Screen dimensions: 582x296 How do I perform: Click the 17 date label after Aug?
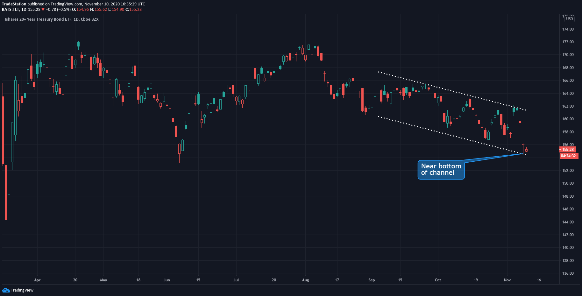[x=337, y=280]
